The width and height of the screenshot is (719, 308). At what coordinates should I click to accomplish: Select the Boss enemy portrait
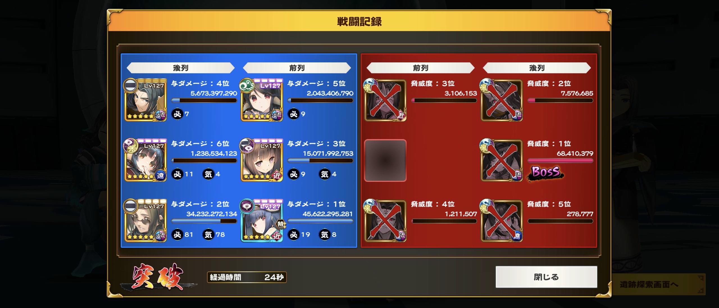click(502, 160)
